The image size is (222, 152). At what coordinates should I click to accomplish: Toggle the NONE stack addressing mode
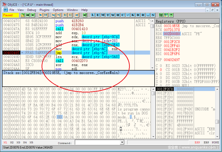click(215, 143)
